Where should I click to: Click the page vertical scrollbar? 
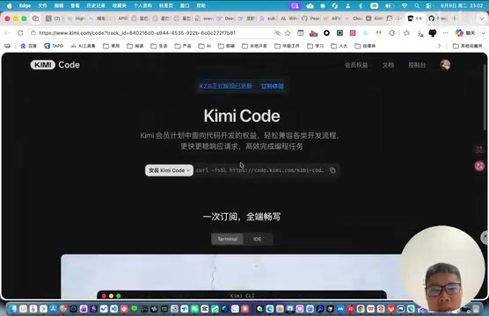[485, 97]
